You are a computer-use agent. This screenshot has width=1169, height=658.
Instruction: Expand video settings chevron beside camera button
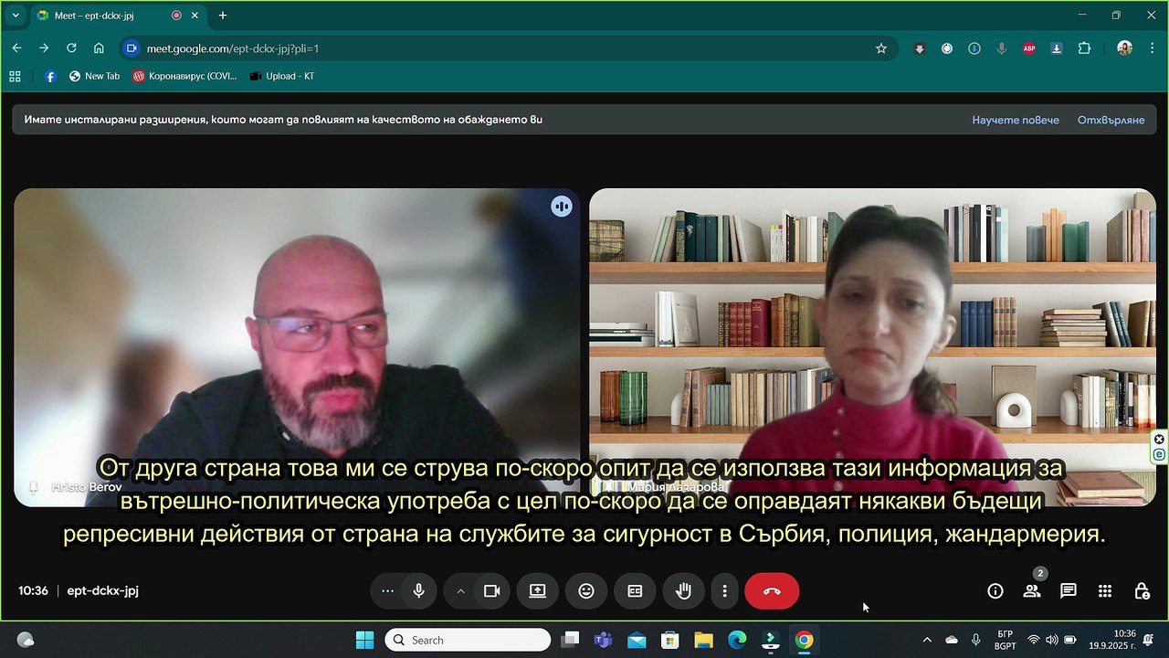pyautogui.click(x=460, y=591)
